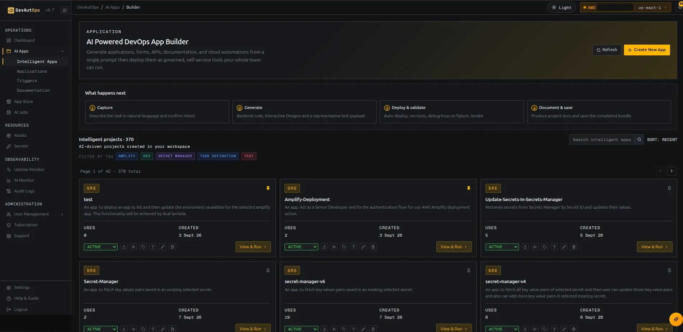
Task: Select Applications in the sidebar
Action: click(x=32, y=71)
